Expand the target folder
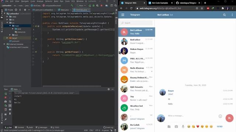The image size is (236, 132). point(7,38)
